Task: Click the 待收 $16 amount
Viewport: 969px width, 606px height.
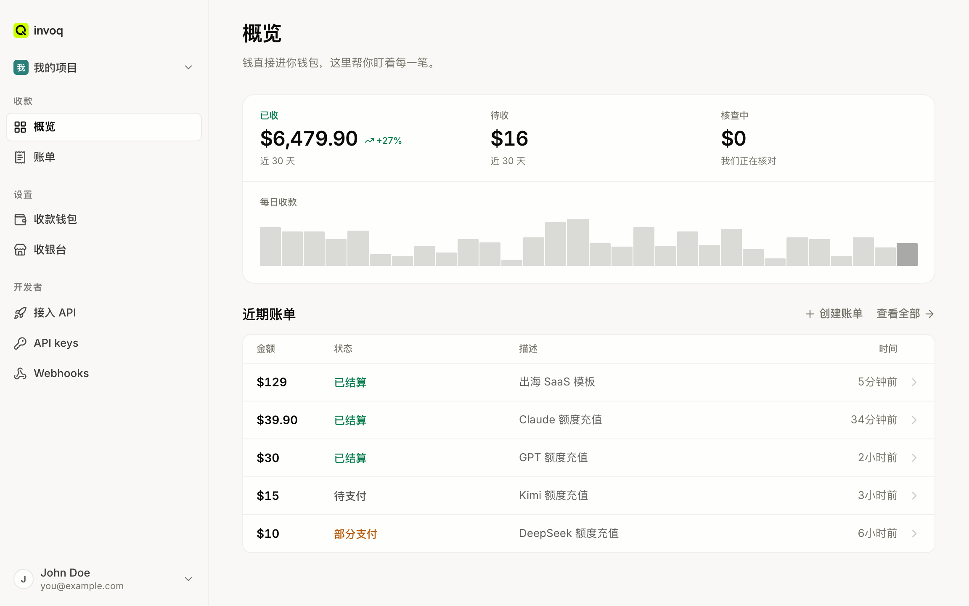Action: click(x=509, y=138)
